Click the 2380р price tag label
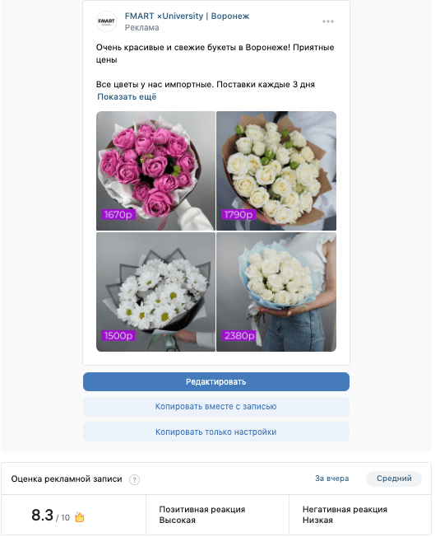The height and width of the screenshot is (537, 440). (x=239, y=336)
